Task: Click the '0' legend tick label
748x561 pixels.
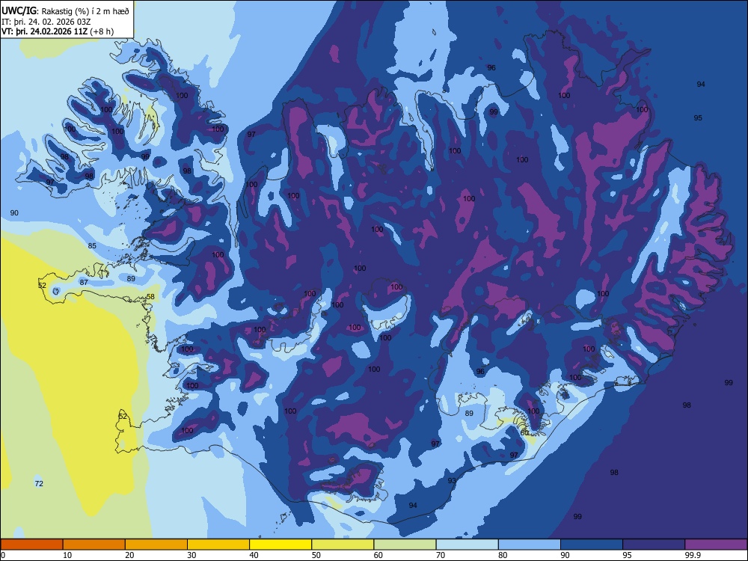Action: (3, 555)
